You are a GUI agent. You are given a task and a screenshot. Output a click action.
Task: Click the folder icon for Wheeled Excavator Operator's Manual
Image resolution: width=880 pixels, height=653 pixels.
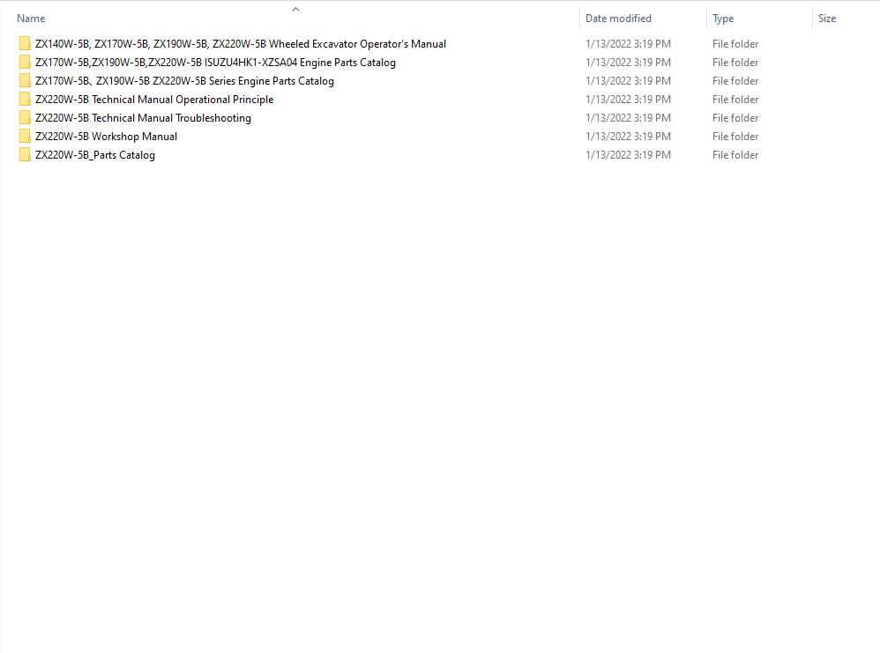point(25,44)
